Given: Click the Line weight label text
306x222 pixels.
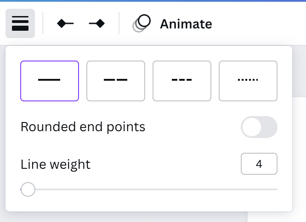Looking at the screenshot, I should tap(56, 164).
